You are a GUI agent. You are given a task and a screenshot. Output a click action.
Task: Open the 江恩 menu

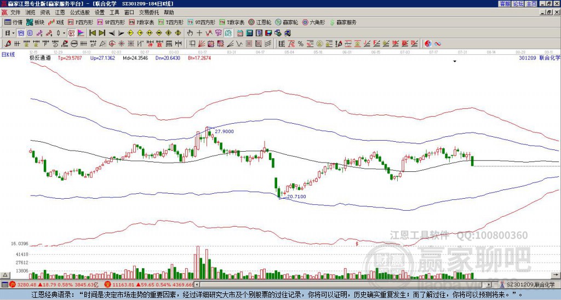[x=60, y=13]
